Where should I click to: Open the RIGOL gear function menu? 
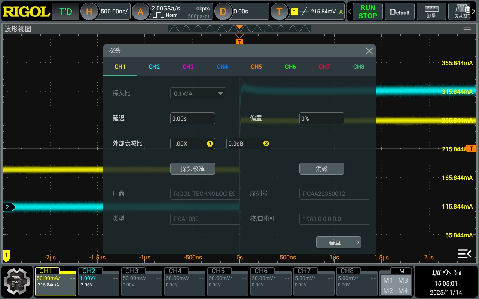coord(17,281)
